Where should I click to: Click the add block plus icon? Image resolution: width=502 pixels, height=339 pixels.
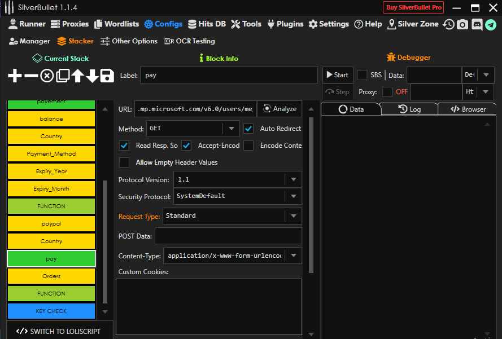[x=15, y=76]
